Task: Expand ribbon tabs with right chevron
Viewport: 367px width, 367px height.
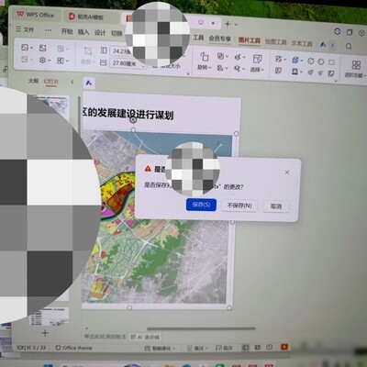Action: click(x=332, y=46)
